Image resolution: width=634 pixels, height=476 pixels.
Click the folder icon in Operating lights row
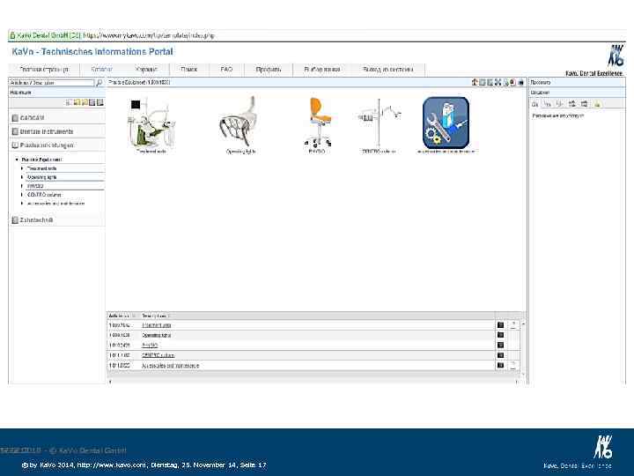coord(500,335)
